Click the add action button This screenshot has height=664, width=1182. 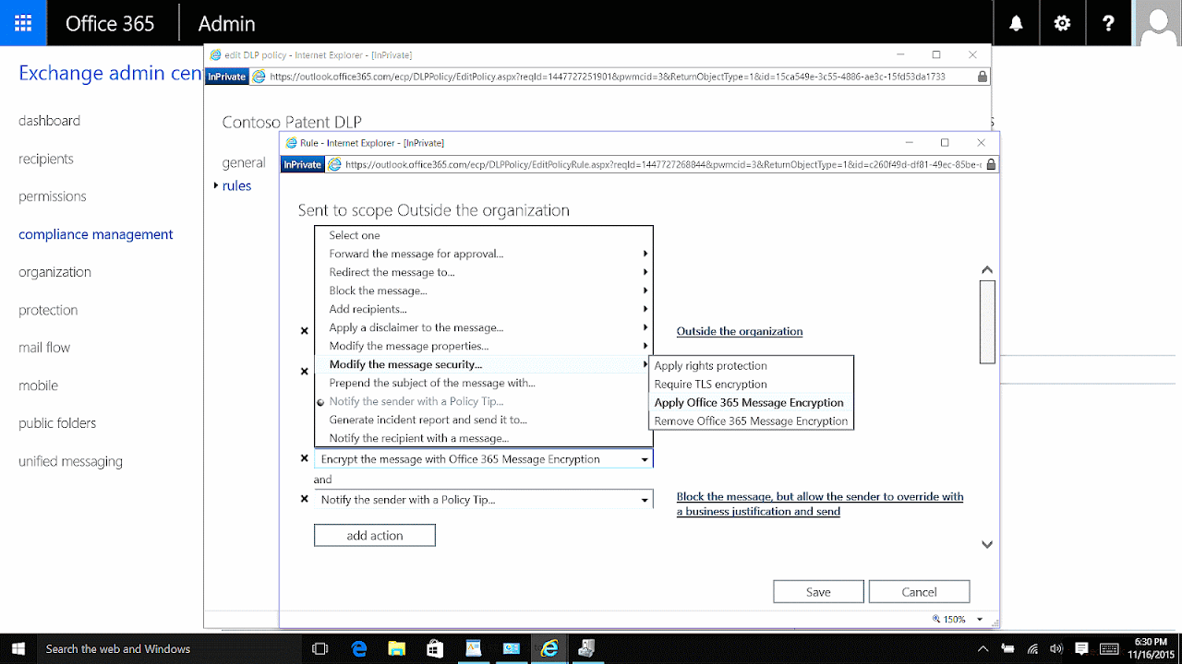(374, 535)
